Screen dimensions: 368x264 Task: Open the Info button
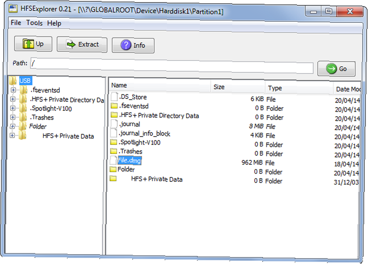point(133,45)
